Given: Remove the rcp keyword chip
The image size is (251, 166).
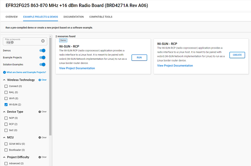Looking at the screenshot, I should tap(12, 42).
